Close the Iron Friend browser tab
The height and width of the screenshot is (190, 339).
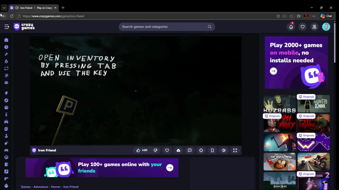click(x=55, y=8)
